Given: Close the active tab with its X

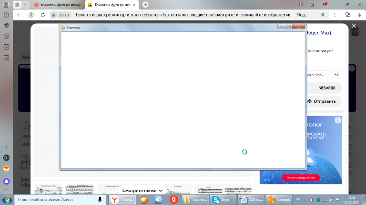Looking at the screenshot, I should 134,5.
